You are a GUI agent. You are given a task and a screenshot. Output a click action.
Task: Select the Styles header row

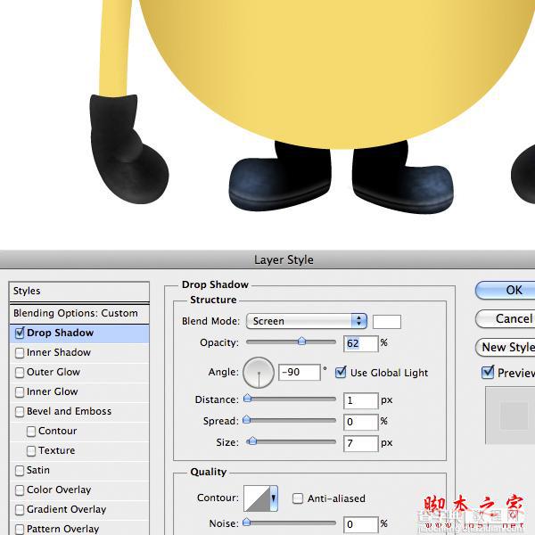point(79,292)
